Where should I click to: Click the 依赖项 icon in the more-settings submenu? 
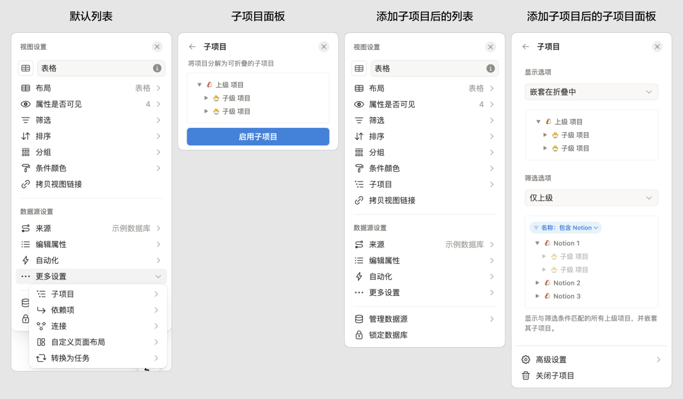click(x=41, y=310)
